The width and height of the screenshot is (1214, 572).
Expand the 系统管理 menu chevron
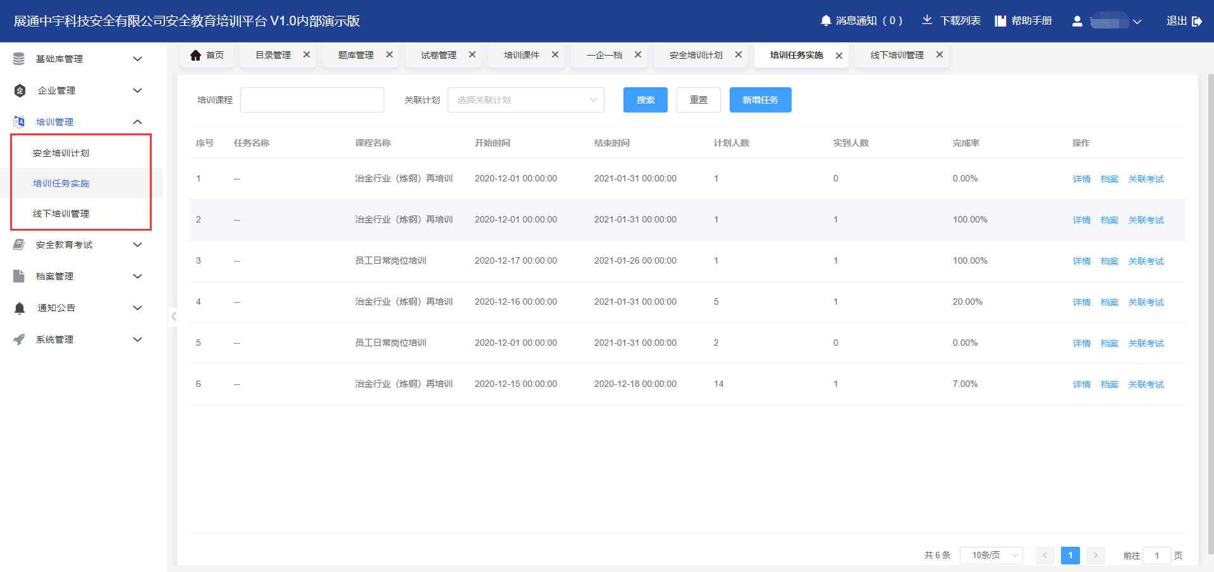click(x=137, y=339)
